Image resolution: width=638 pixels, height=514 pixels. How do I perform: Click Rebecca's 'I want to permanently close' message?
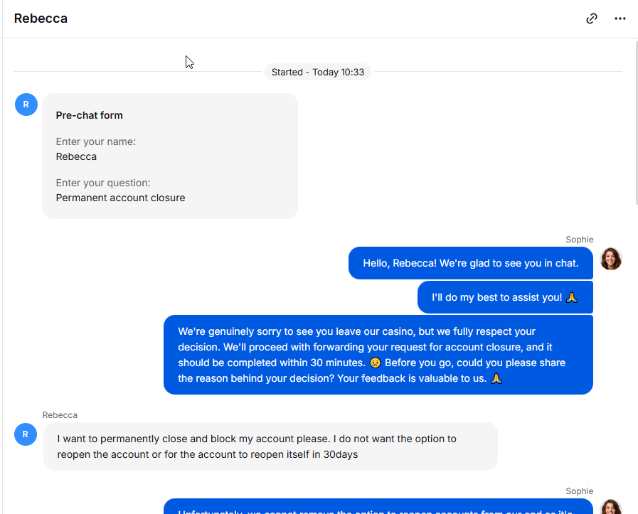270,446
